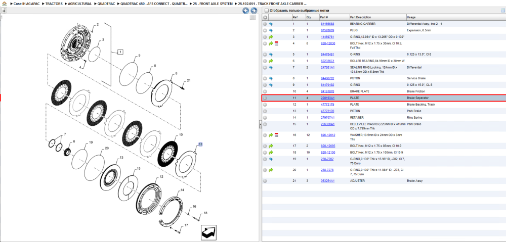Click the icon at far right of parts header

tap(502, 11)
